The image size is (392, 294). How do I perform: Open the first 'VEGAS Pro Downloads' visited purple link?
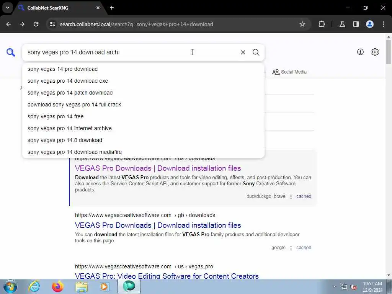(x=158, y=168)
